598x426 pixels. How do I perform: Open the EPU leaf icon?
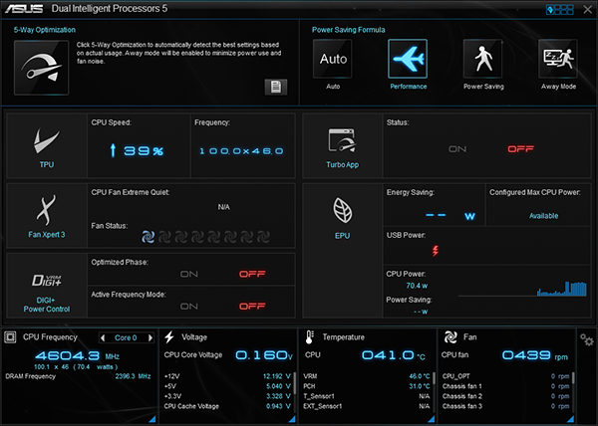click(x=342, y=210)
